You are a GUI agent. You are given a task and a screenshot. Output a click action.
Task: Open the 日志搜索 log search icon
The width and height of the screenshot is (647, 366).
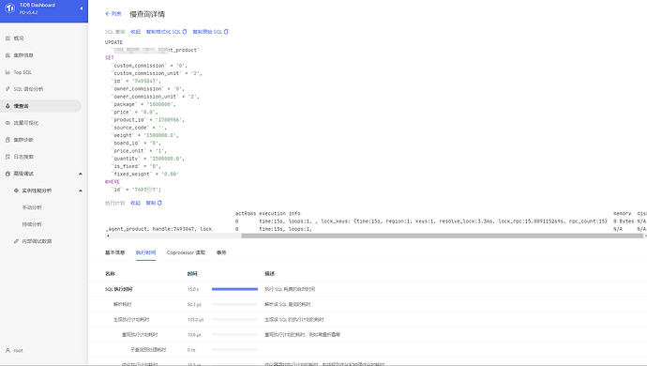point(8,157)
